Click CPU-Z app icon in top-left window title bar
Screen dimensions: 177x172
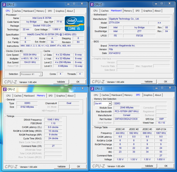[x=4, y=5]
